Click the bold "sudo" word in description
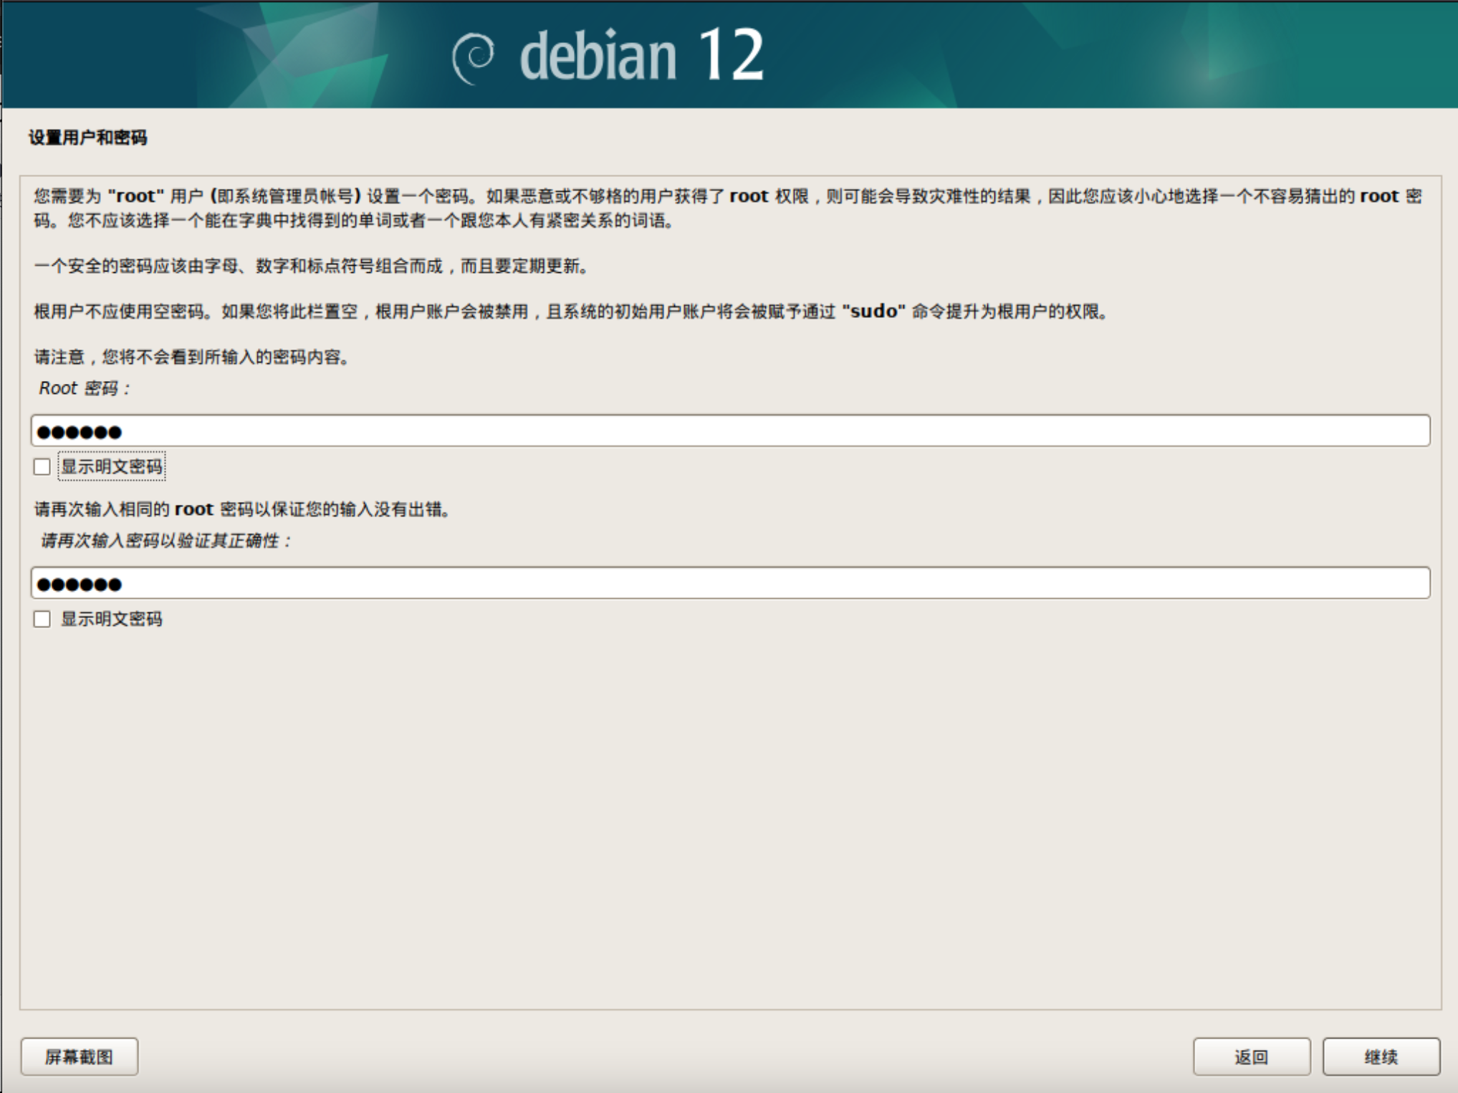Viewport: 1458px width, 1093px height. [873, 312]
